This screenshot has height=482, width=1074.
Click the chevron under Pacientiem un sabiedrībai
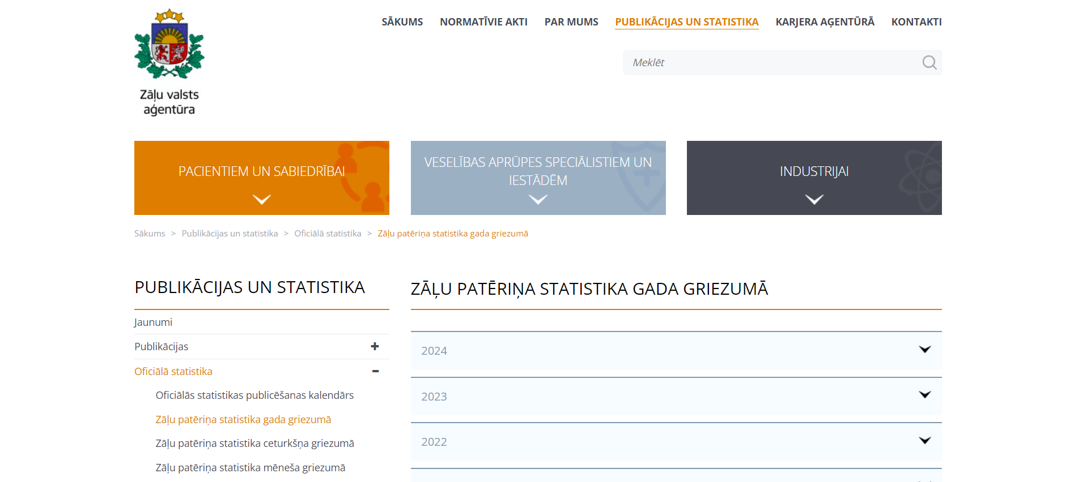click(x=261, y=199)
